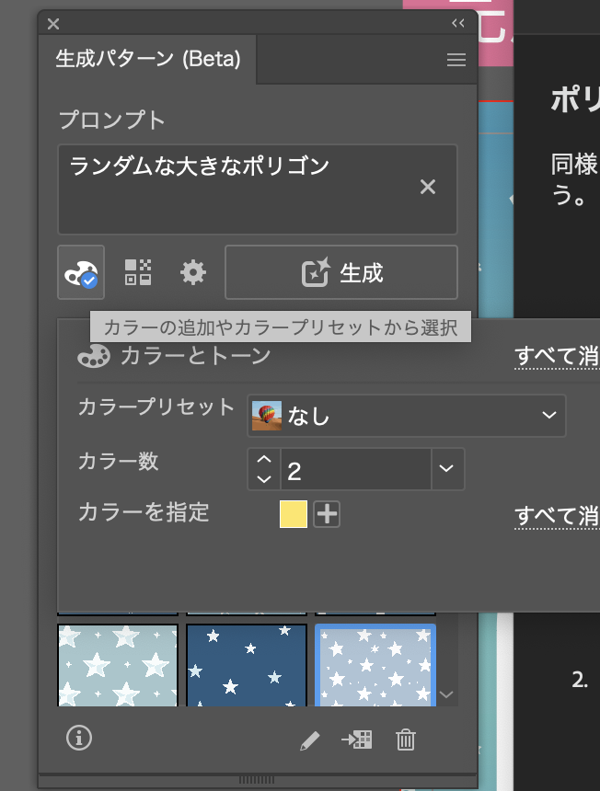The height and width of the screenshot is (791, 600).
Task: Click the info icon at panel bottom
Action: [x=79, y=738]
